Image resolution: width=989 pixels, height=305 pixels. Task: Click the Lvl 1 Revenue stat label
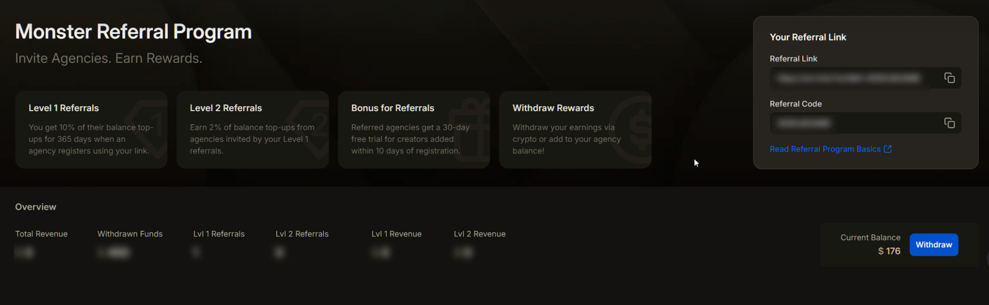point(396,234)
